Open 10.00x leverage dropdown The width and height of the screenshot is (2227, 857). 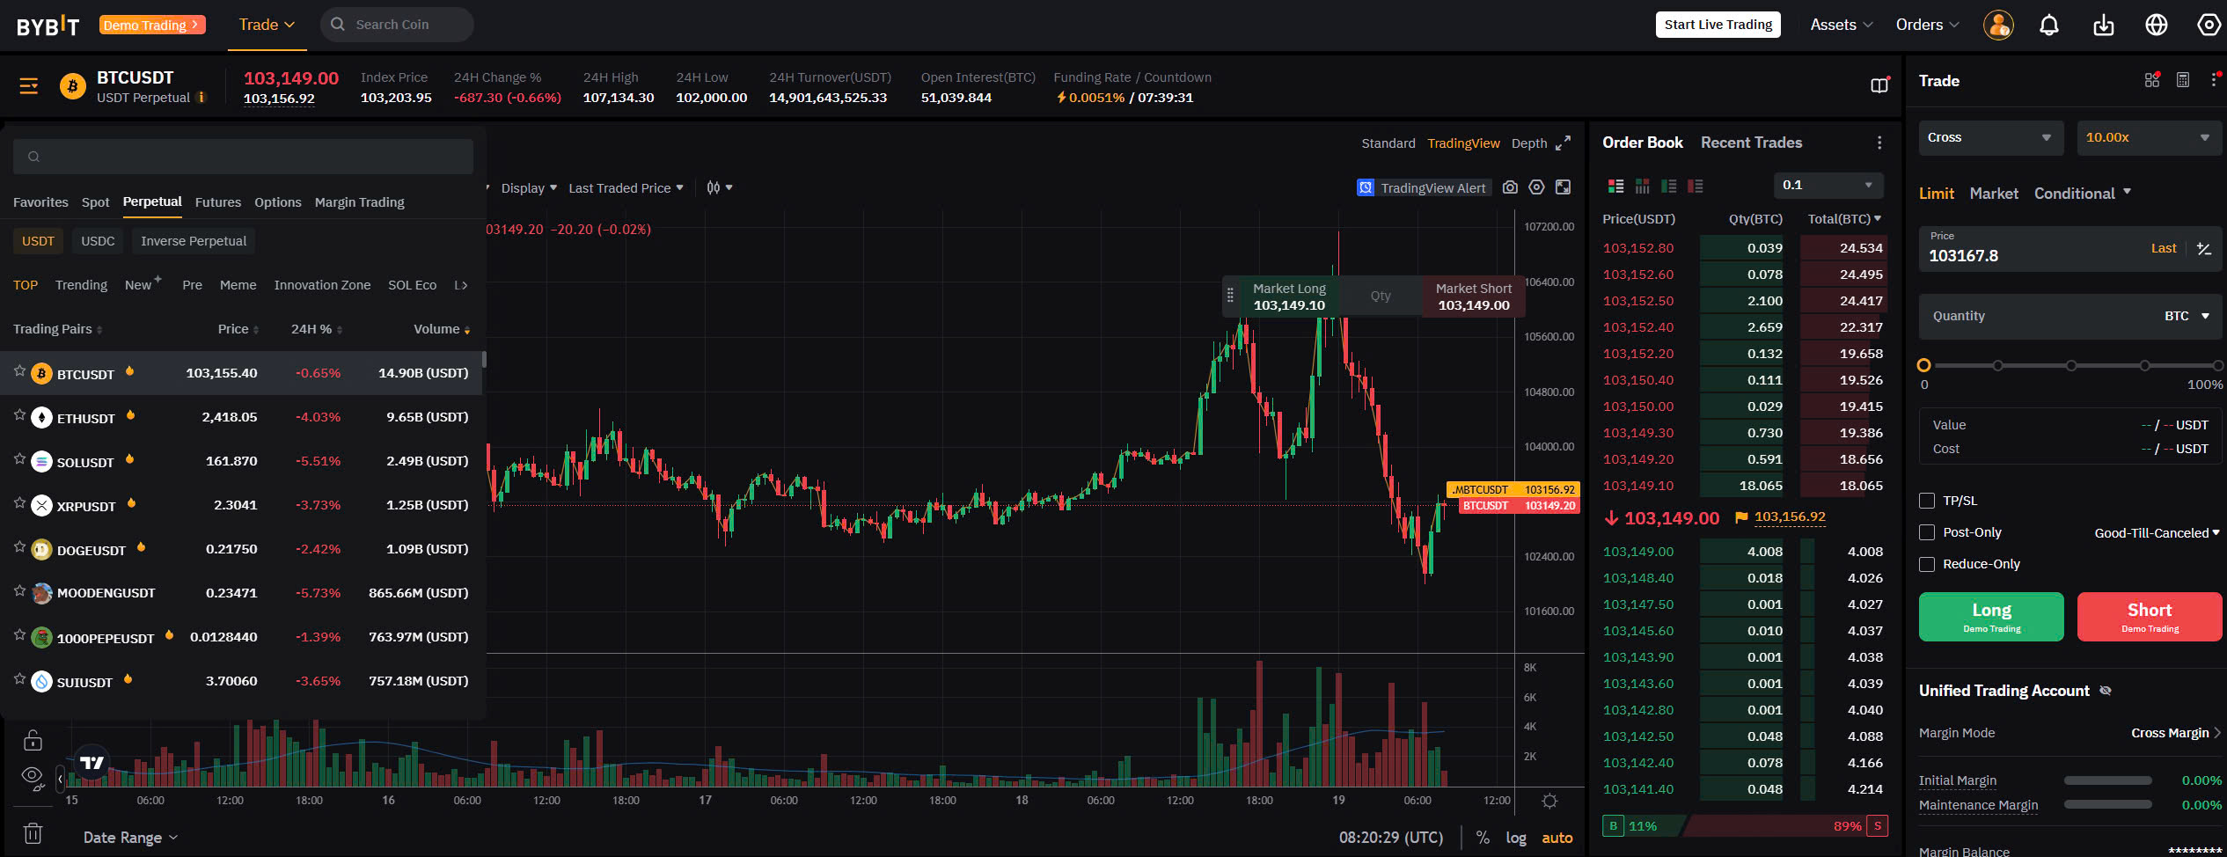point(2149,137)
